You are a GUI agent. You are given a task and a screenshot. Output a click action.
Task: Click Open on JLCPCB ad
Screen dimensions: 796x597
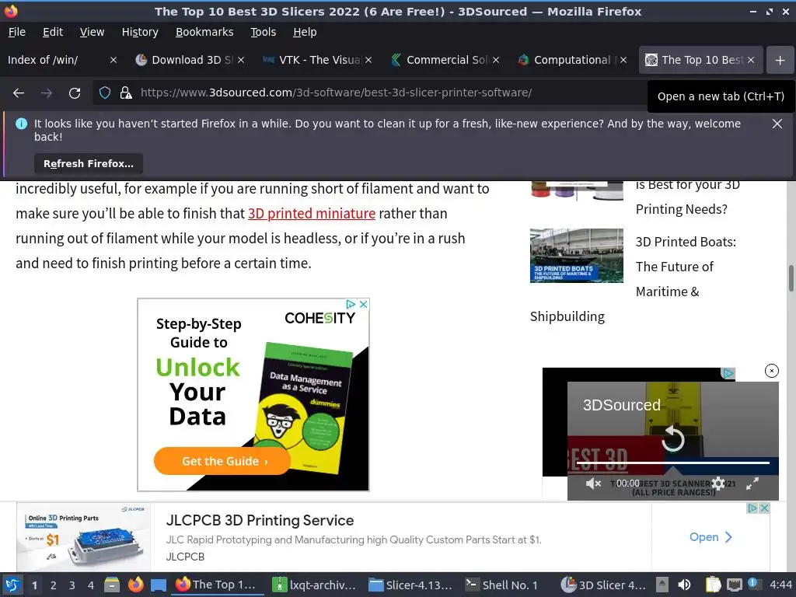(710, 537)
